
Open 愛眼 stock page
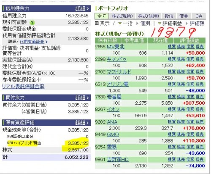click(112, 147)
